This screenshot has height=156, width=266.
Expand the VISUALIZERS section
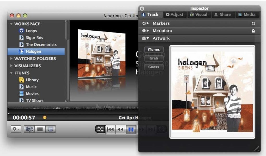(11, 66)
